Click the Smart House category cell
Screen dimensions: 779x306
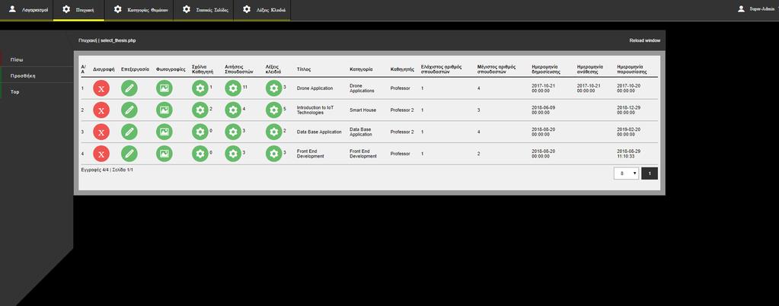tap(362, 110)
